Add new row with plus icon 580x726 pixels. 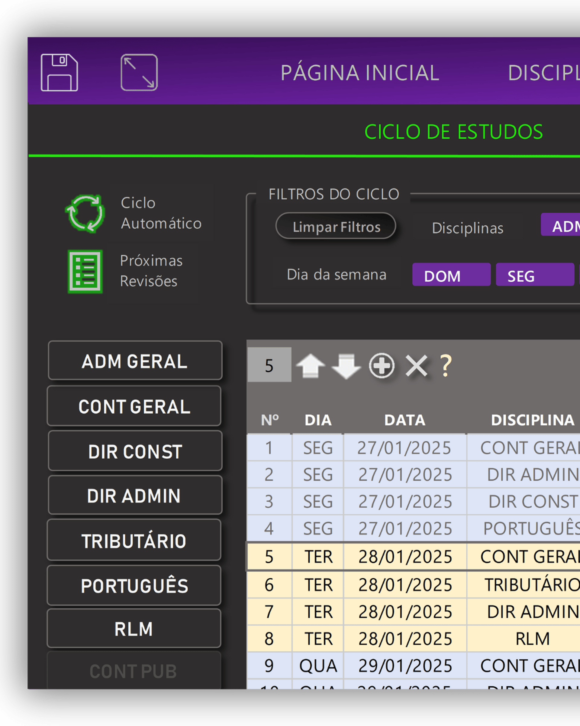click(382, 366)
